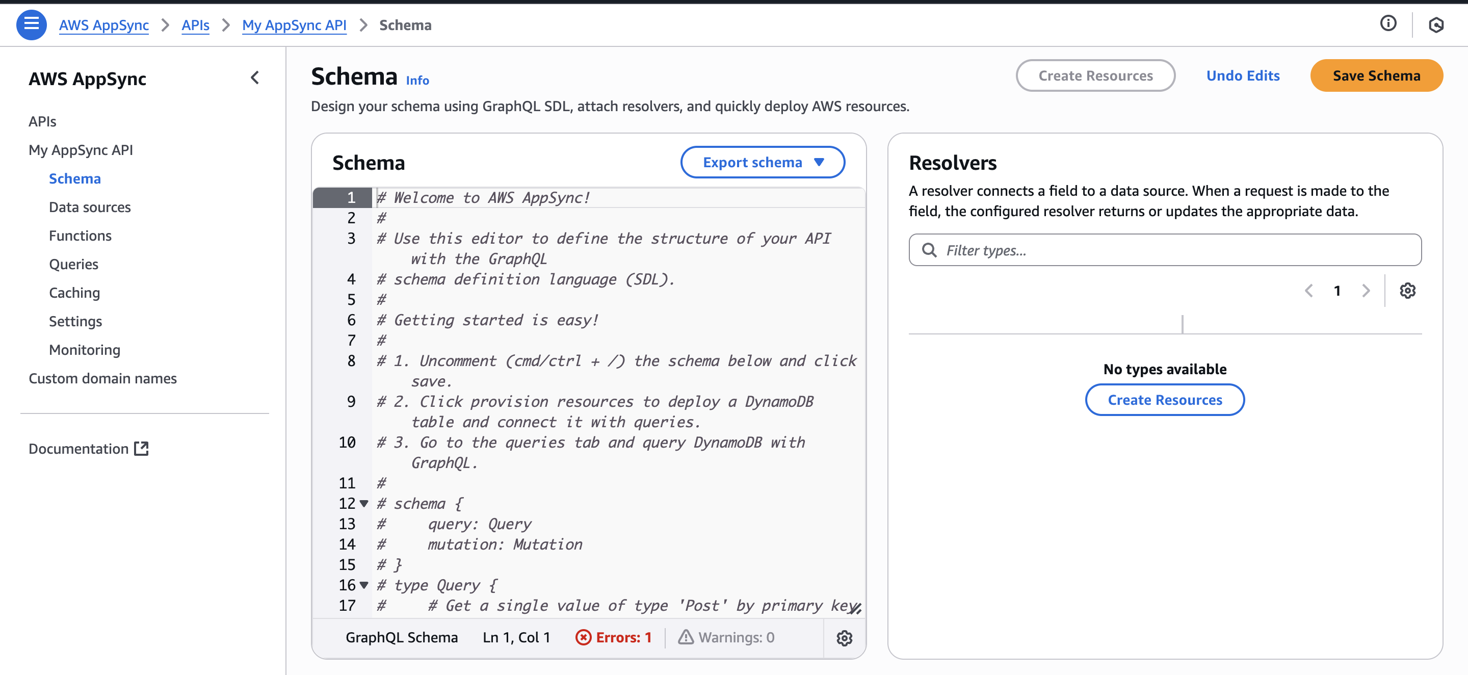
Task: Click the Documentation external link icon
Action: tap(141, 449)
